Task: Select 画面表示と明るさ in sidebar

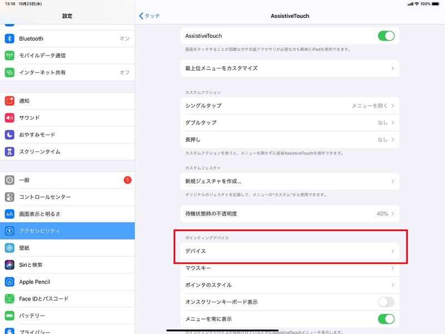Action: (x=67, y=214)
